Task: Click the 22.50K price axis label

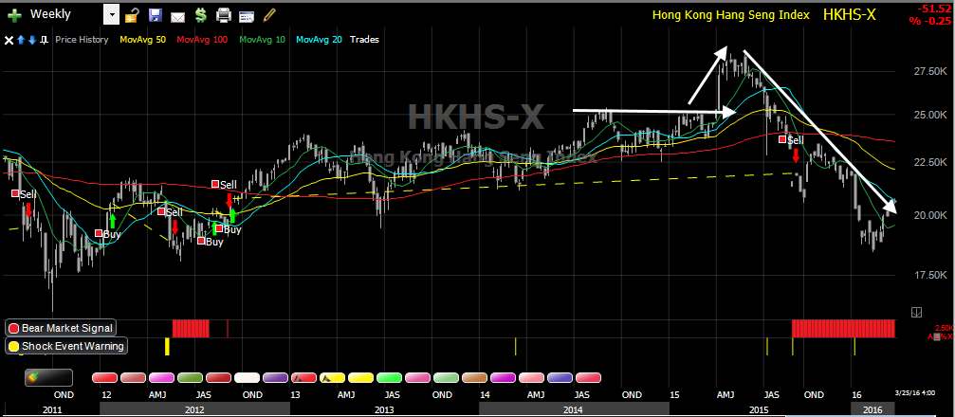Action: [x=928, y=162]
